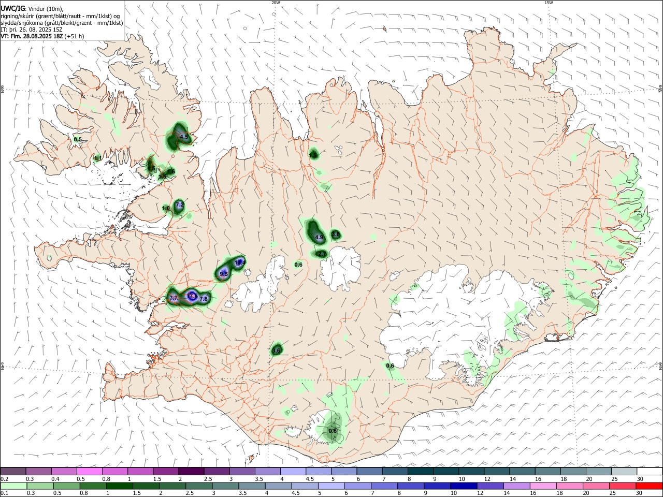
Task: Click the '0.4' label in the snow scale
Action: 55,479
